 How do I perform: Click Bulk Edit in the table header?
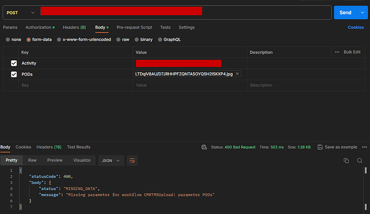pyautogui.click(x=352, y=52)
